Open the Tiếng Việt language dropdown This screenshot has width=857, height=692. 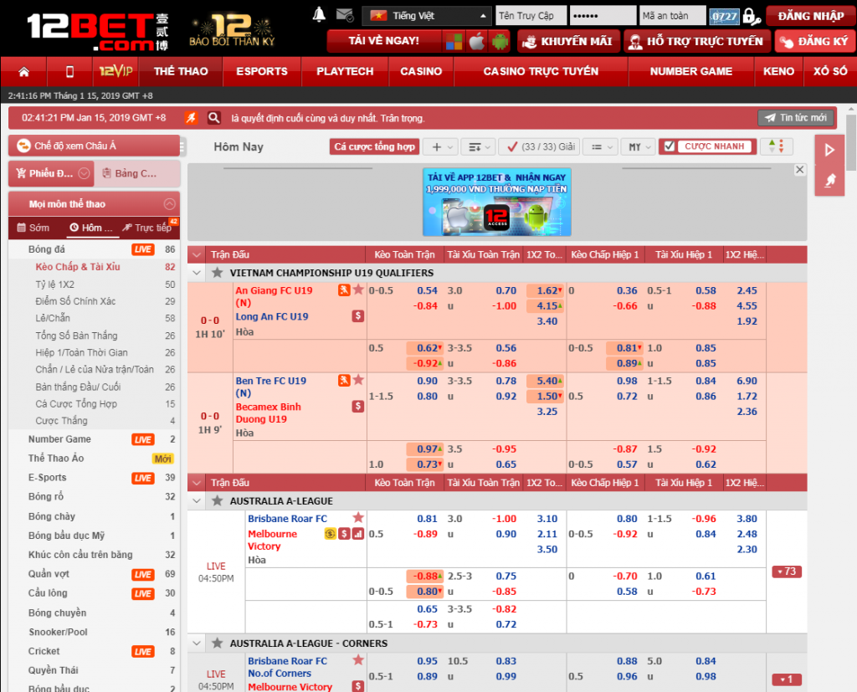point(427,16)
